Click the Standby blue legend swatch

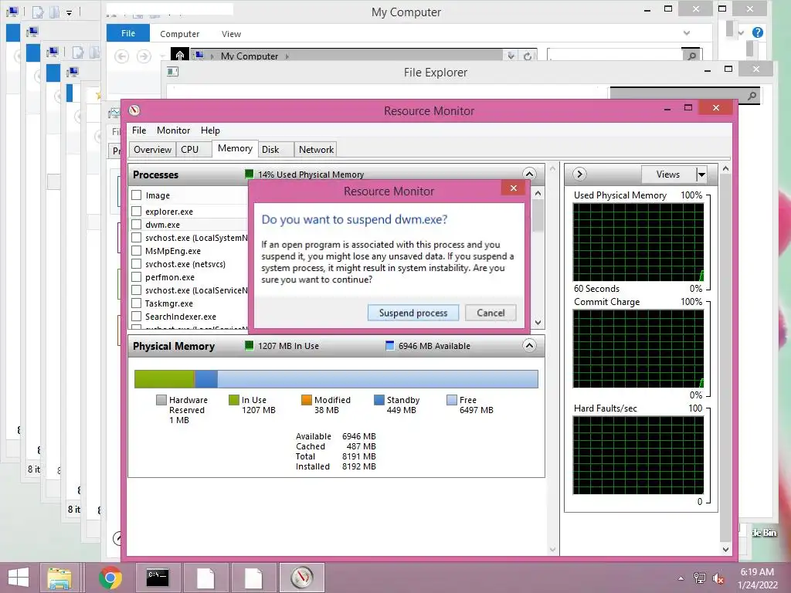pyautogui.click(x=379, y=400)
